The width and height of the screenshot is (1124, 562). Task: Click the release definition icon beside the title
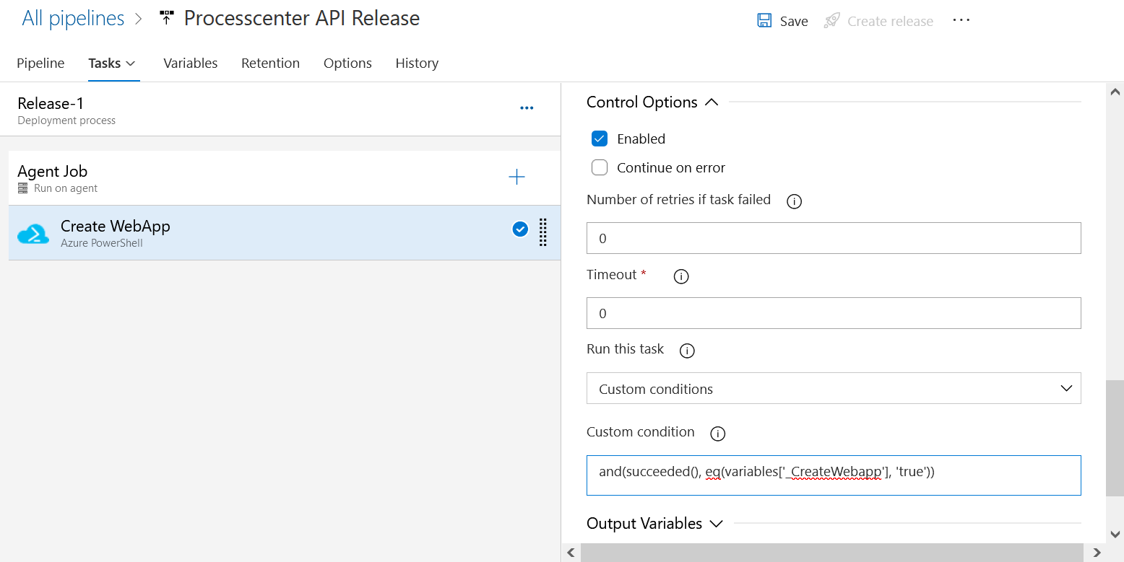coord(167,18)
